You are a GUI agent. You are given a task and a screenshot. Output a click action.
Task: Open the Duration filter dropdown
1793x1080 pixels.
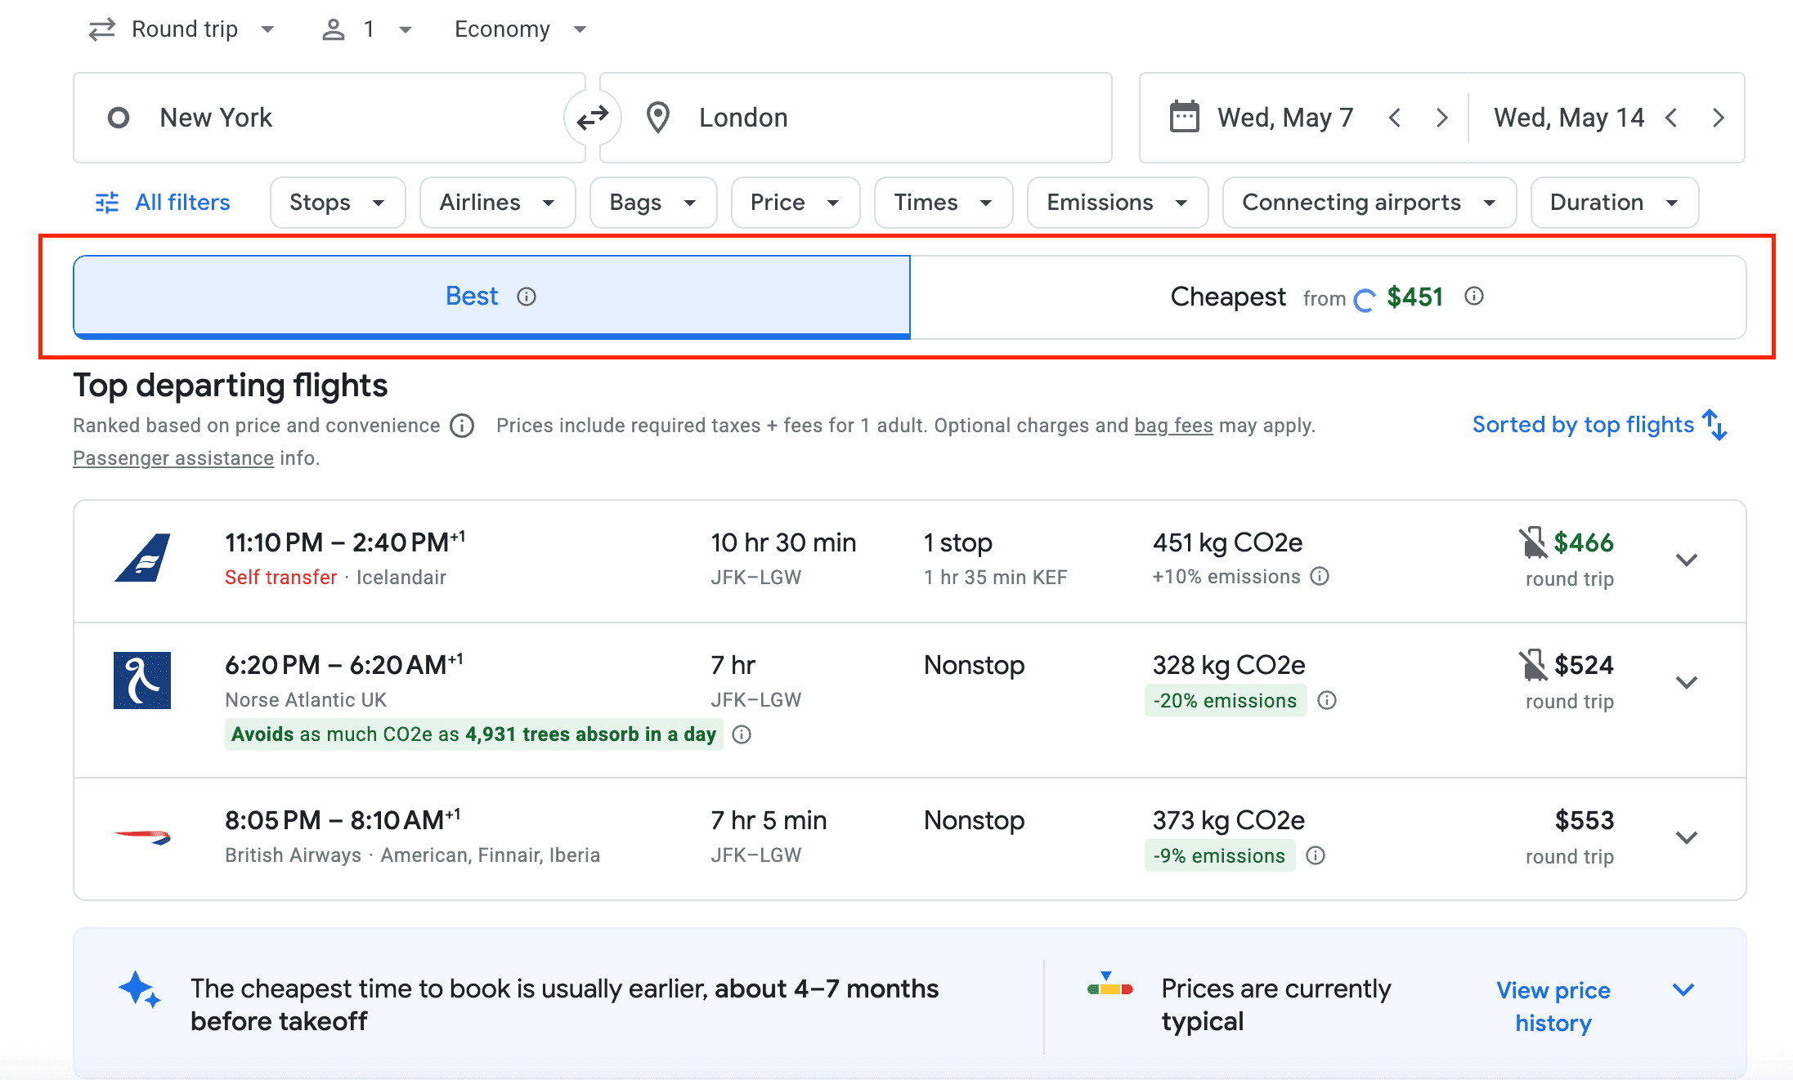[1615, 203]
